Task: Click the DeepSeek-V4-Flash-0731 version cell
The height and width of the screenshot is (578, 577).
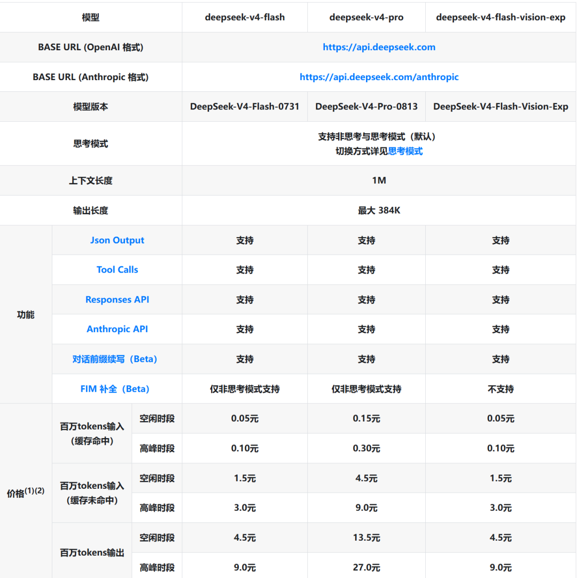Action: pos(245,106)
